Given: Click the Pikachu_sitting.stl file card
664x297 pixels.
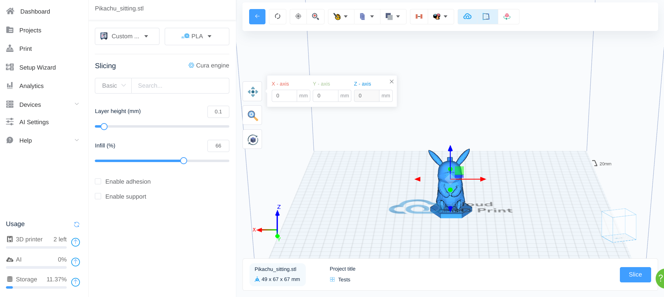Looking at the screenshot, I should coord(277,274).
